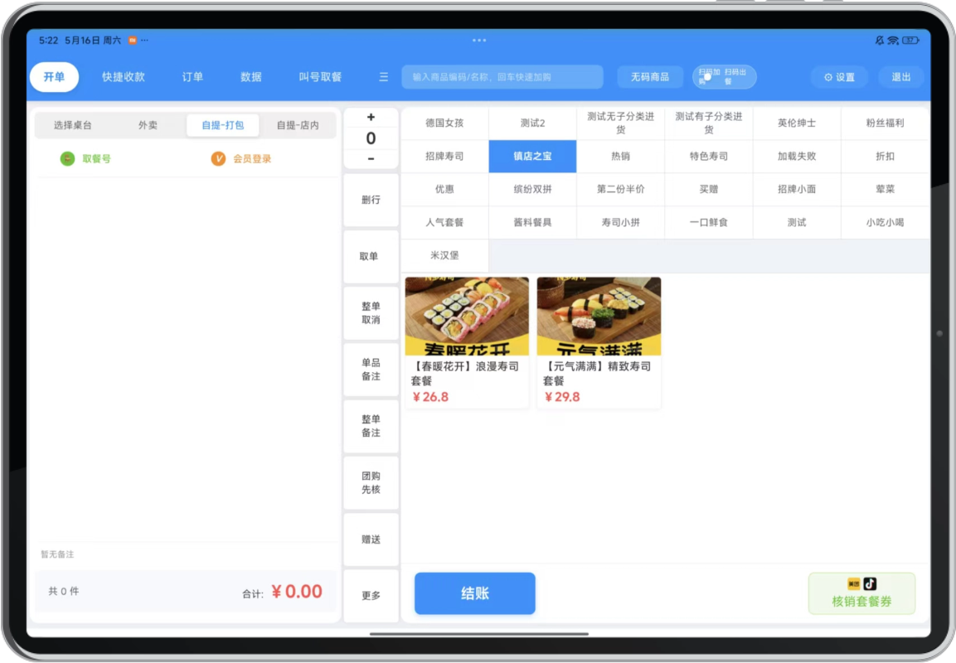This screenshot has height=663, width=956.
Task: Select 小吃小喝 category
Action: 885,222
